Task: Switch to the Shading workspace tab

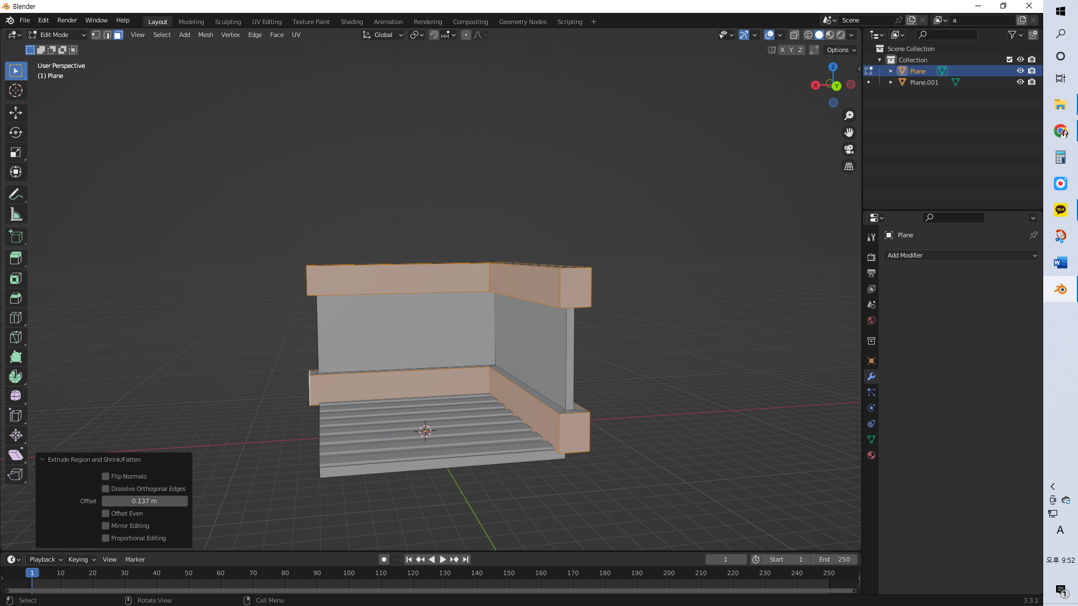Action: click(x=351, y=22)
